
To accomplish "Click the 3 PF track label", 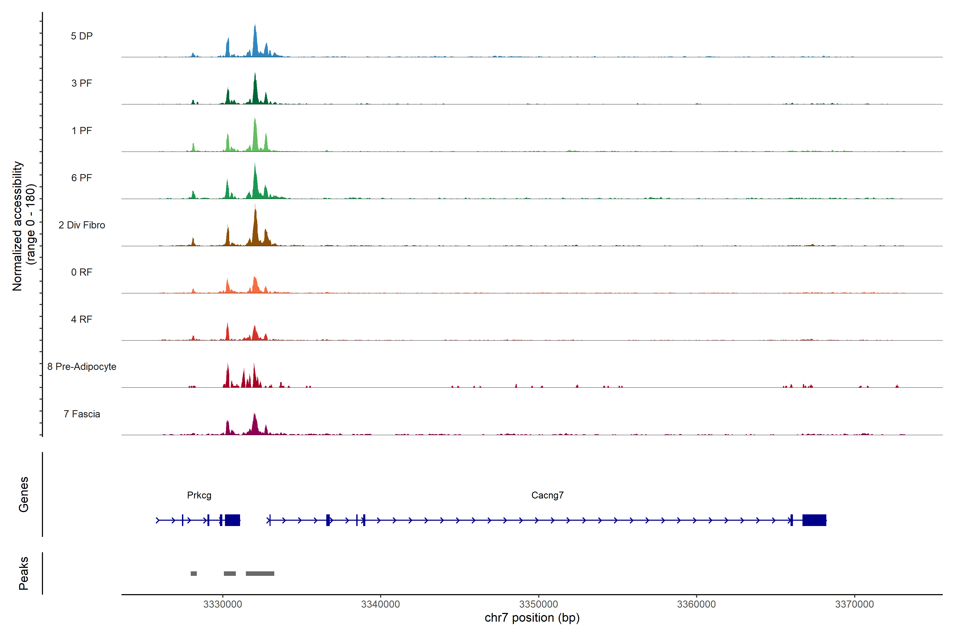I will 82,83.
